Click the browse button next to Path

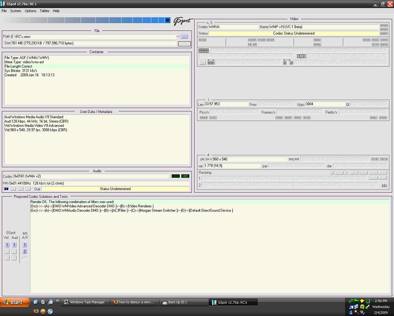pos(184,37)
